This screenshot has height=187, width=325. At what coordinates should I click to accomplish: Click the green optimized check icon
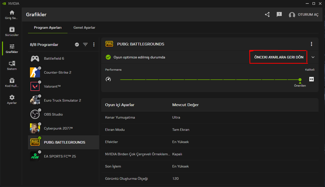pos(108,57)
